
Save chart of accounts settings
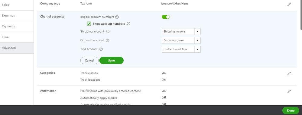point(111,61)
